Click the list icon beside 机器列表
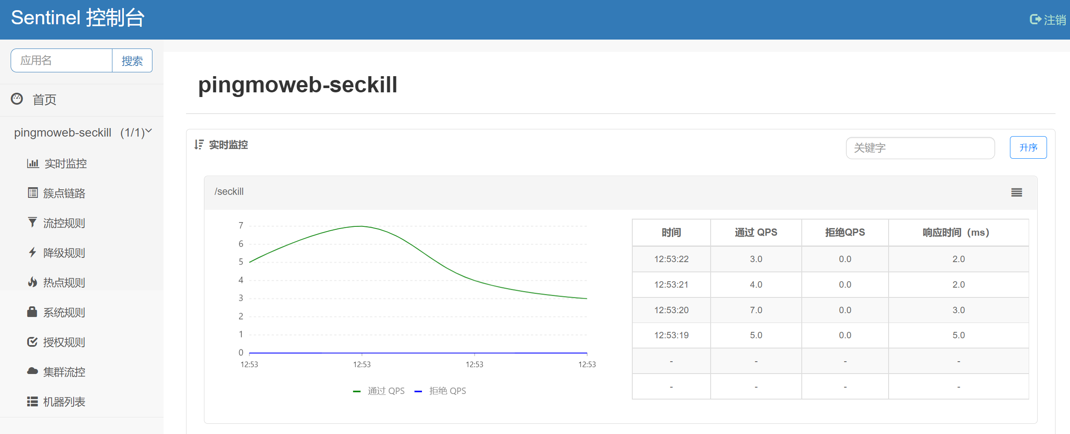This screenshot has height=434, width=1070. click(33, 402)
